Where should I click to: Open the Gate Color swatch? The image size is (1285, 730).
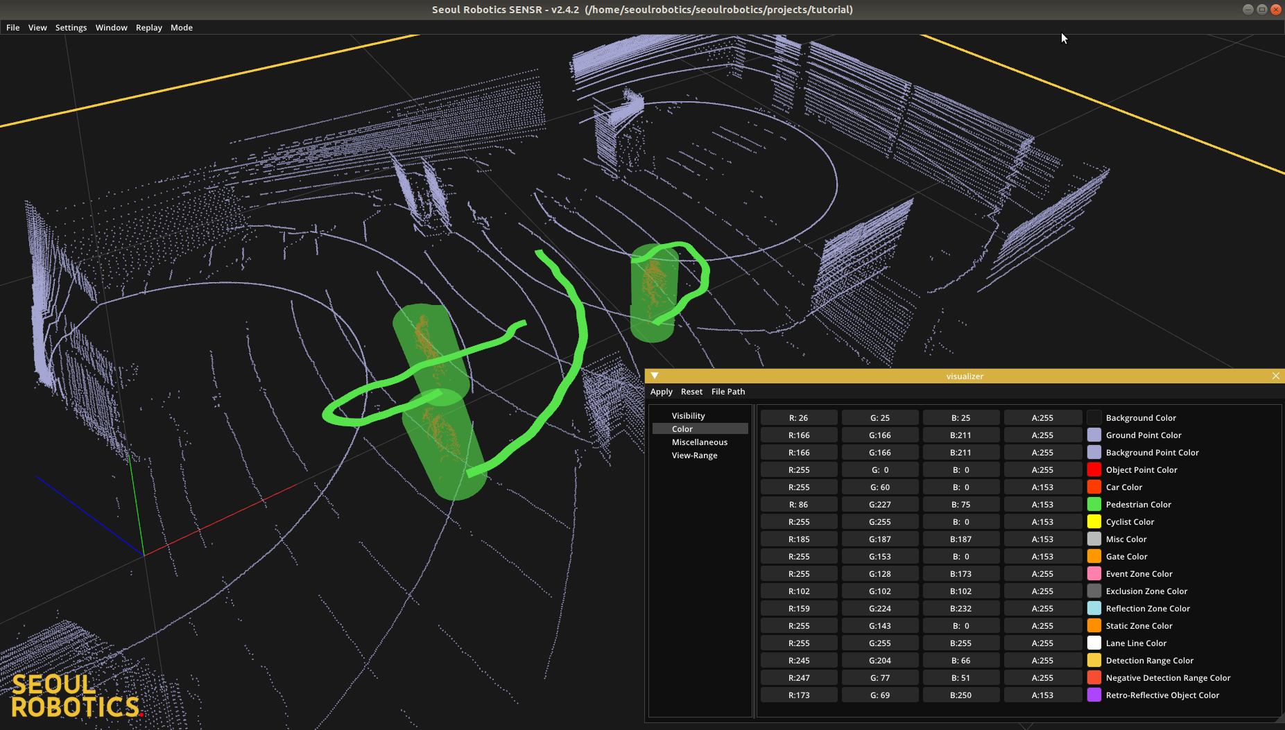click(1094, 557)
